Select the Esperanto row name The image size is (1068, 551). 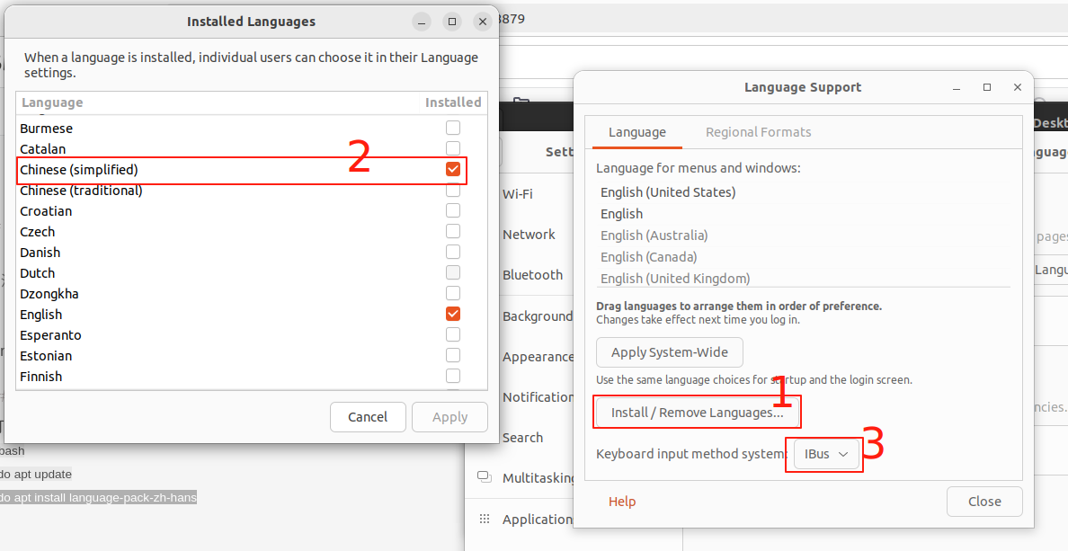(x=50, y=335)
